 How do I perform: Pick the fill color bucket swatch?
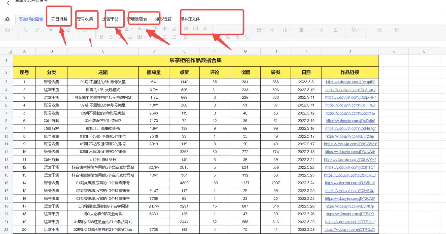(x=139, y=29)
